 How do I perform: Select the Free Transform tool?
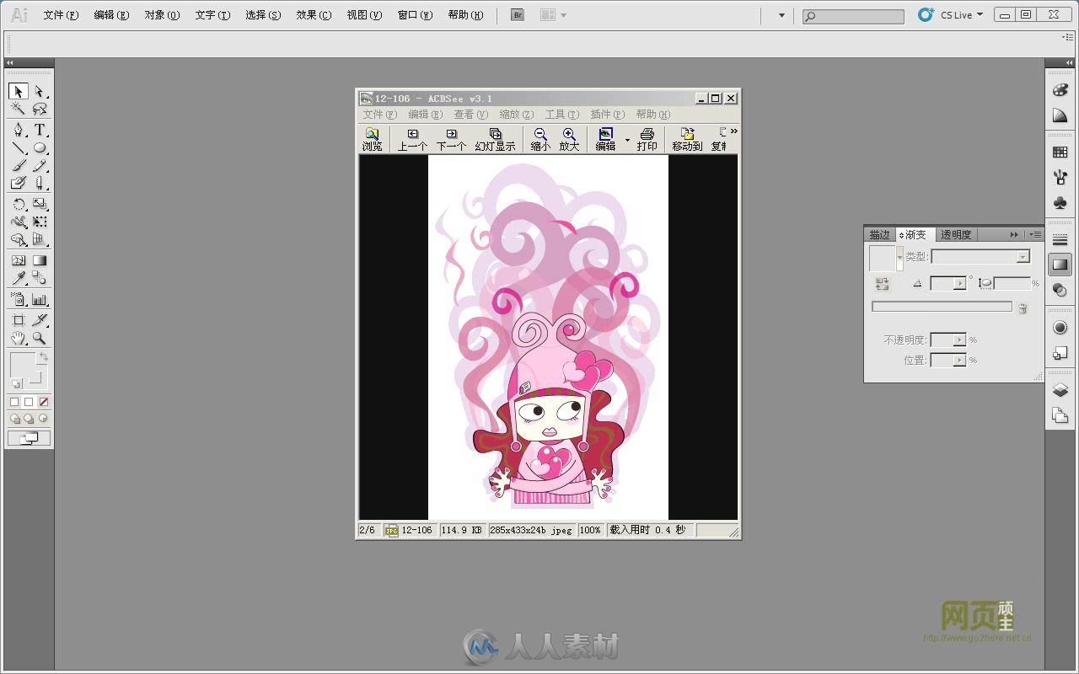tap(40, 222)
